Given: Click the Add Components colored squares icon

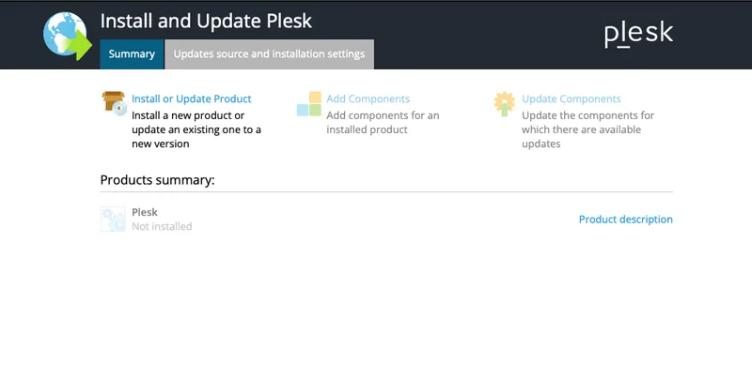Looking at the screenshot, I should (309, 104).
